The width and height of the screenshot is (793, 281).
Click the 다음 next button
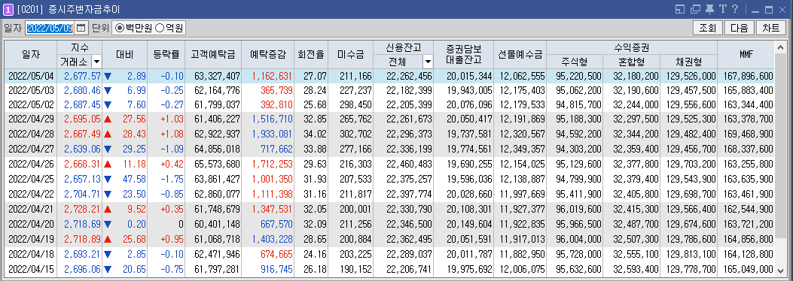coord(739,28)
